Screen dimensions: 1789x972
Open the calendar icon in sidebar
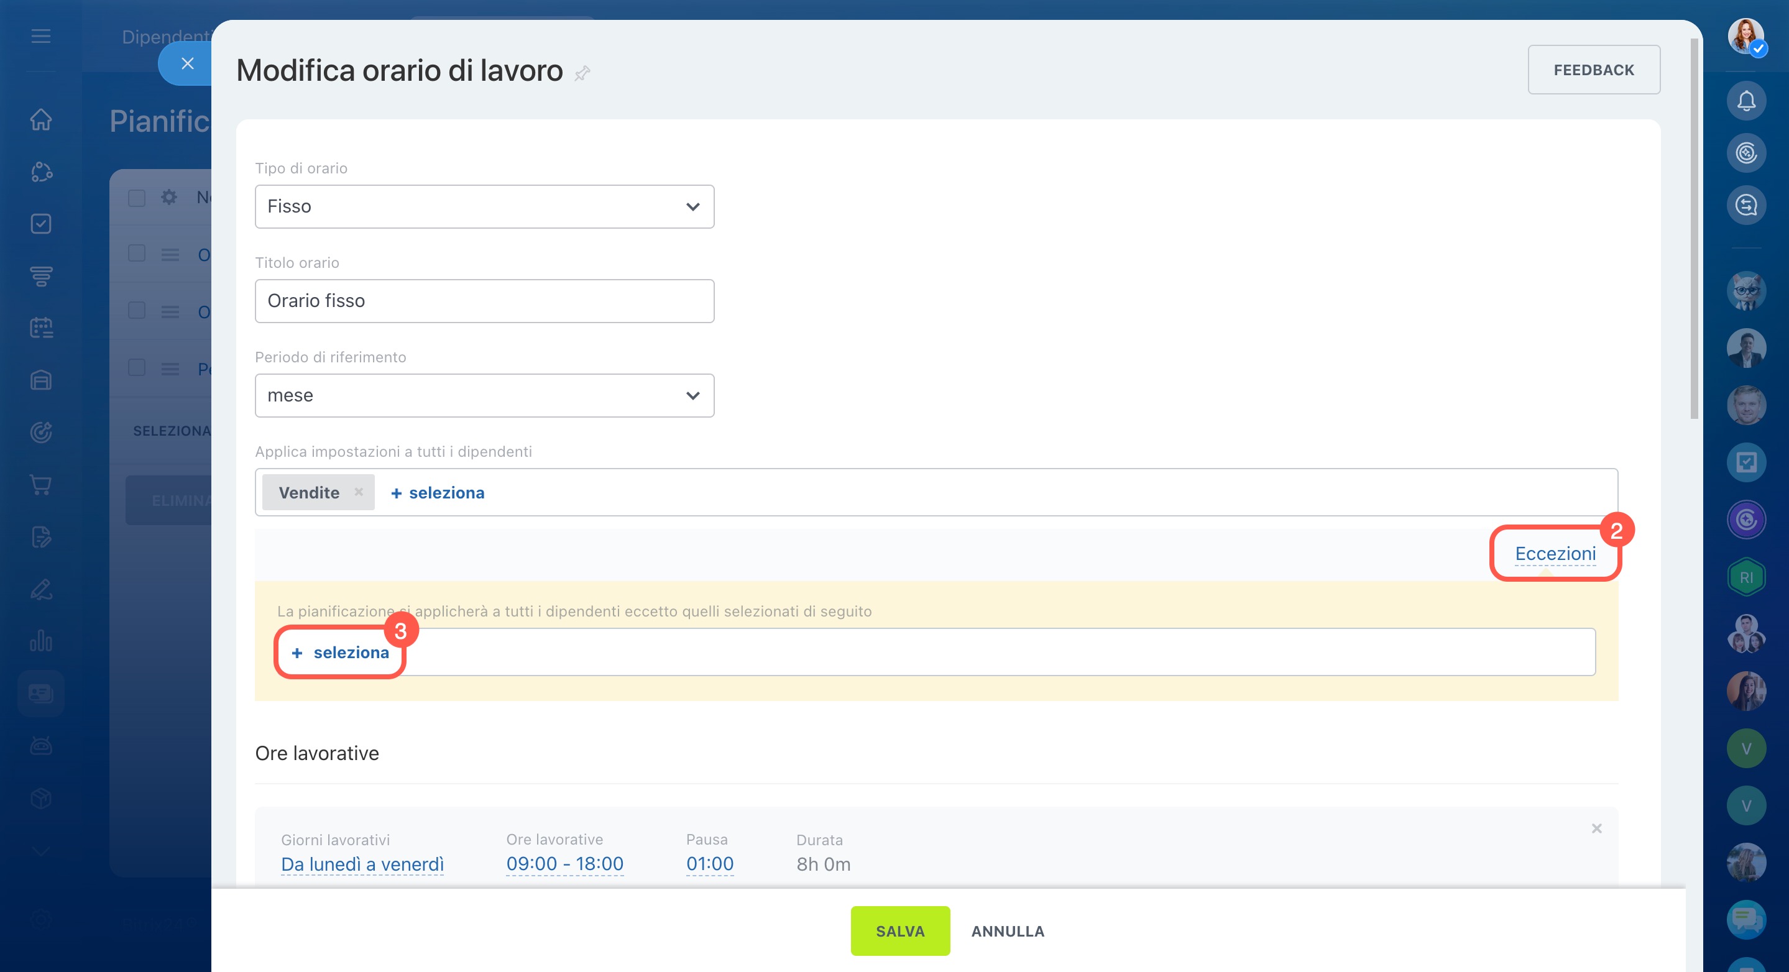41,328
